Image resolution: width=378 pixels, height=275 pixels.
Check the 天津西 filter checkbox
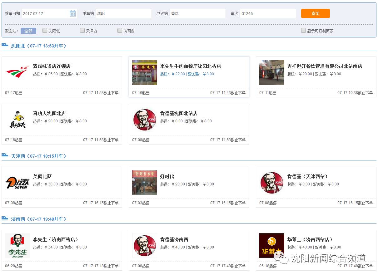coord(82,31)
